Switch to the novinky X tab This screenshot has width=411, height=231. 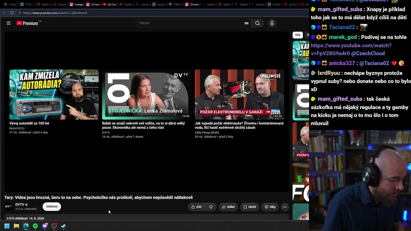tap(142, 4)
